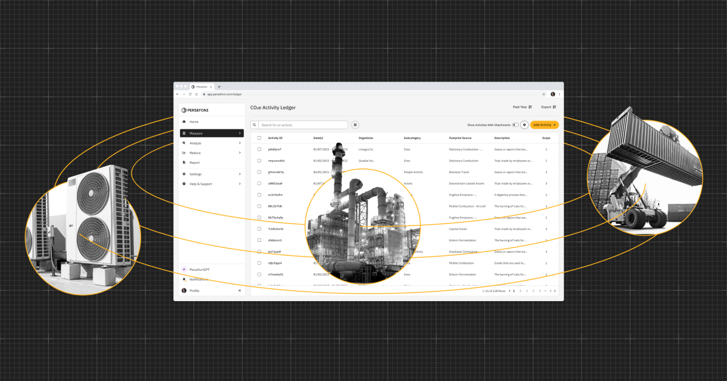Click the browser back arrow
This screenshot has width=727, height=381.
[x=178, y=94]
